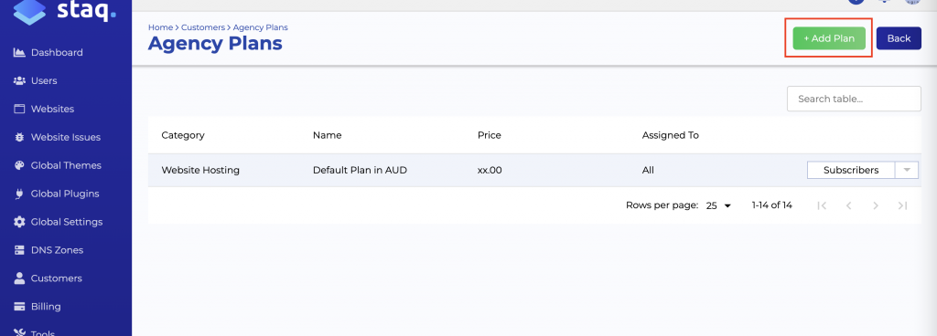937x336 pixels.
Task: Click the Global Plugins plug icon
Action: point(20,194)
